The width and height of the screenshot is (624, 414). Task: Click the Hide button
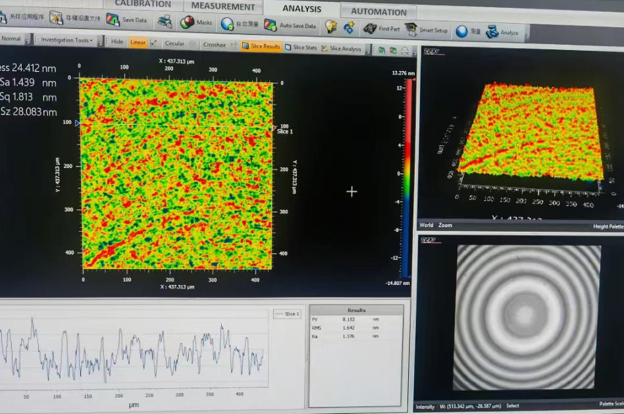(x=117, y=41)
